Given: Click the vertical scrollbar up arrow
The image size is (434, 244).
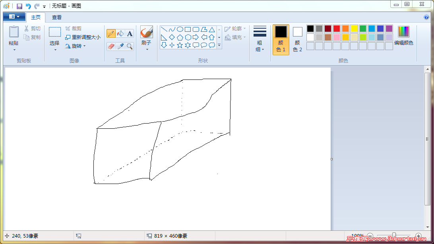Looking at the screenshot, I should [428, 69].
